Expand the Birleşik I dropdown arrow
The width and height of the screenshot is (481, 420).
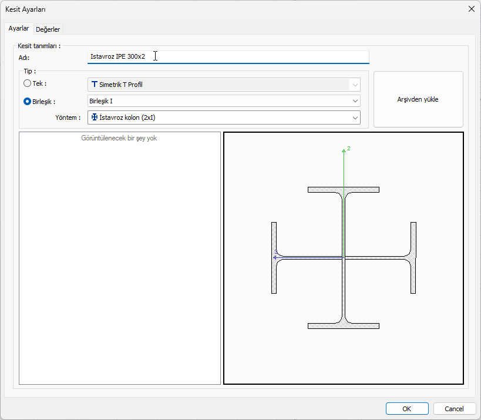(355, 101)
